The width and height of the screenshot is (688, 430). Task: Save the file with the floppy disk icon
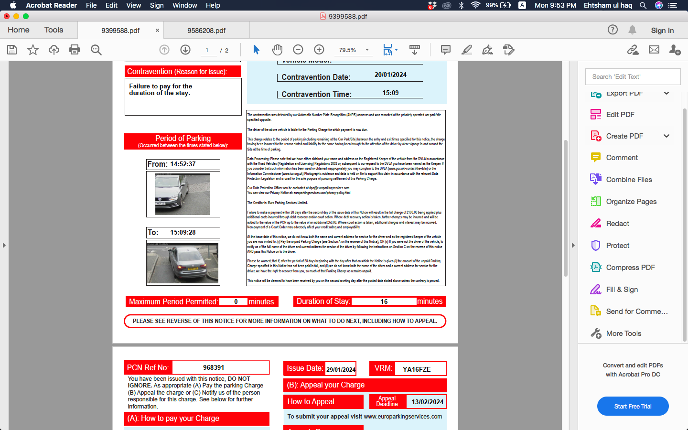pyautogui.click(x=12, y=50)
